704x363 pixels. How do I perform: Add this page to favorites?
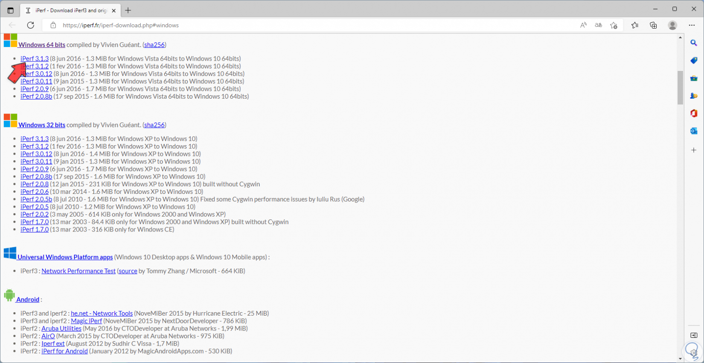point(614,25)
